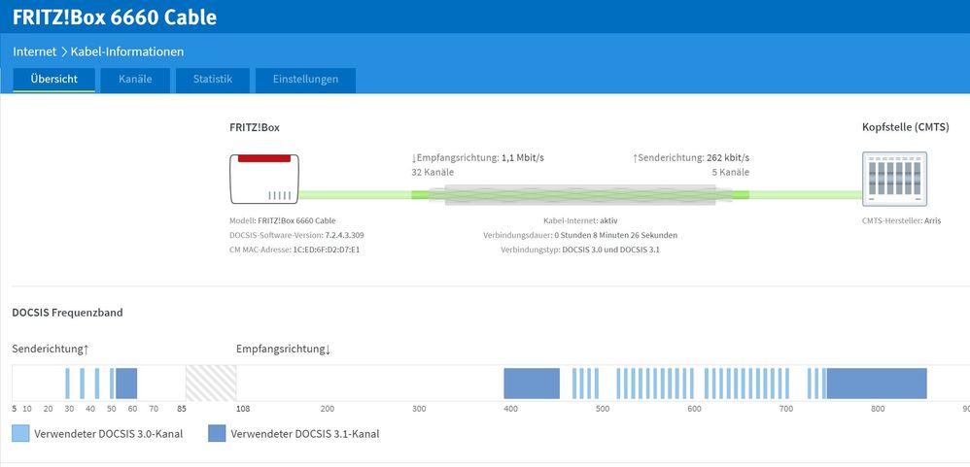
Task: Click the light blue DOCSIS 3.0 legend swatch
Action: pos(20,433)
